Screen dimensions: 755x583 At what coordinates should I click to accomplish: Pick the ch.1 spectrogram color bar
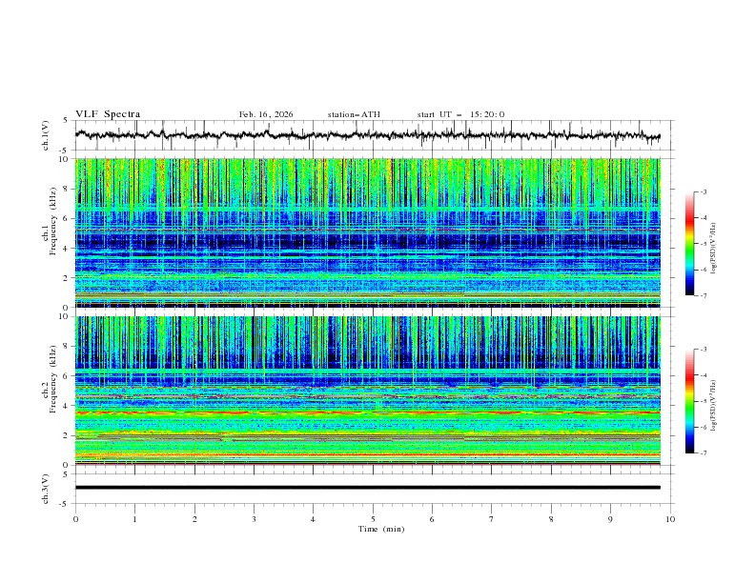tap(690, 243)
